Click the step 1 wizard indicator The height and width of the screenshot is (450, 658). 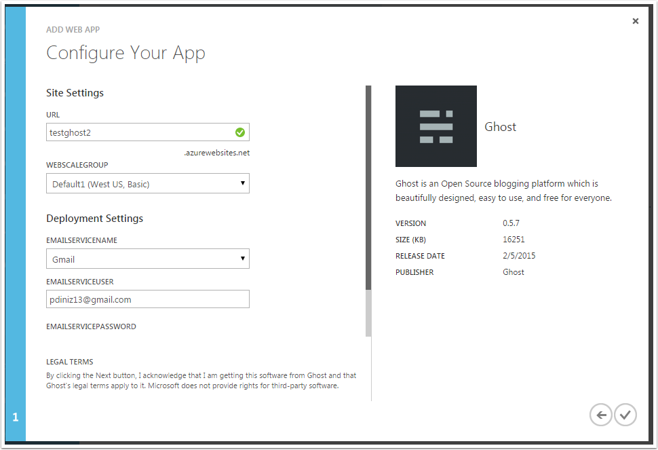coord(16,417)
